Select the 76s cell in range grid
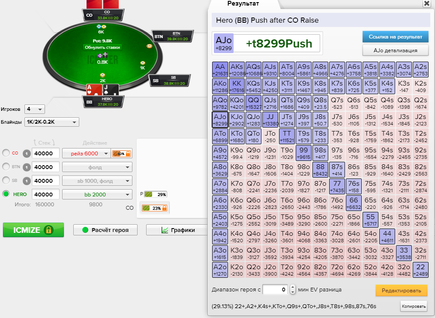 click(354, 187)
